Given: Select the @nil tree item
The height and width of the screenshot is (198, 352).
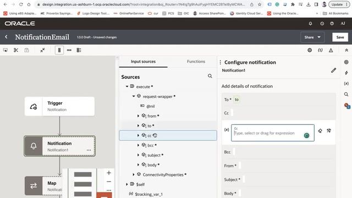Looking at the screenshot, I should point(150,106).
